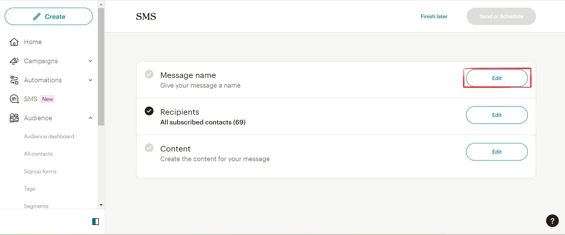This screenshot has width=565, height=235.
Task: Open Audience dashboard from sidebar
Action: tap(49, 136)
